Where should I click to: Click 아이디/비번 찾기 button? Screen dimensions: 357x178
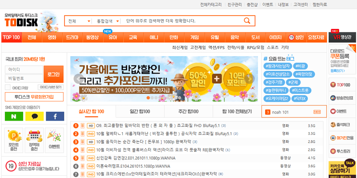pyautogui.click(x=50, y=87)
